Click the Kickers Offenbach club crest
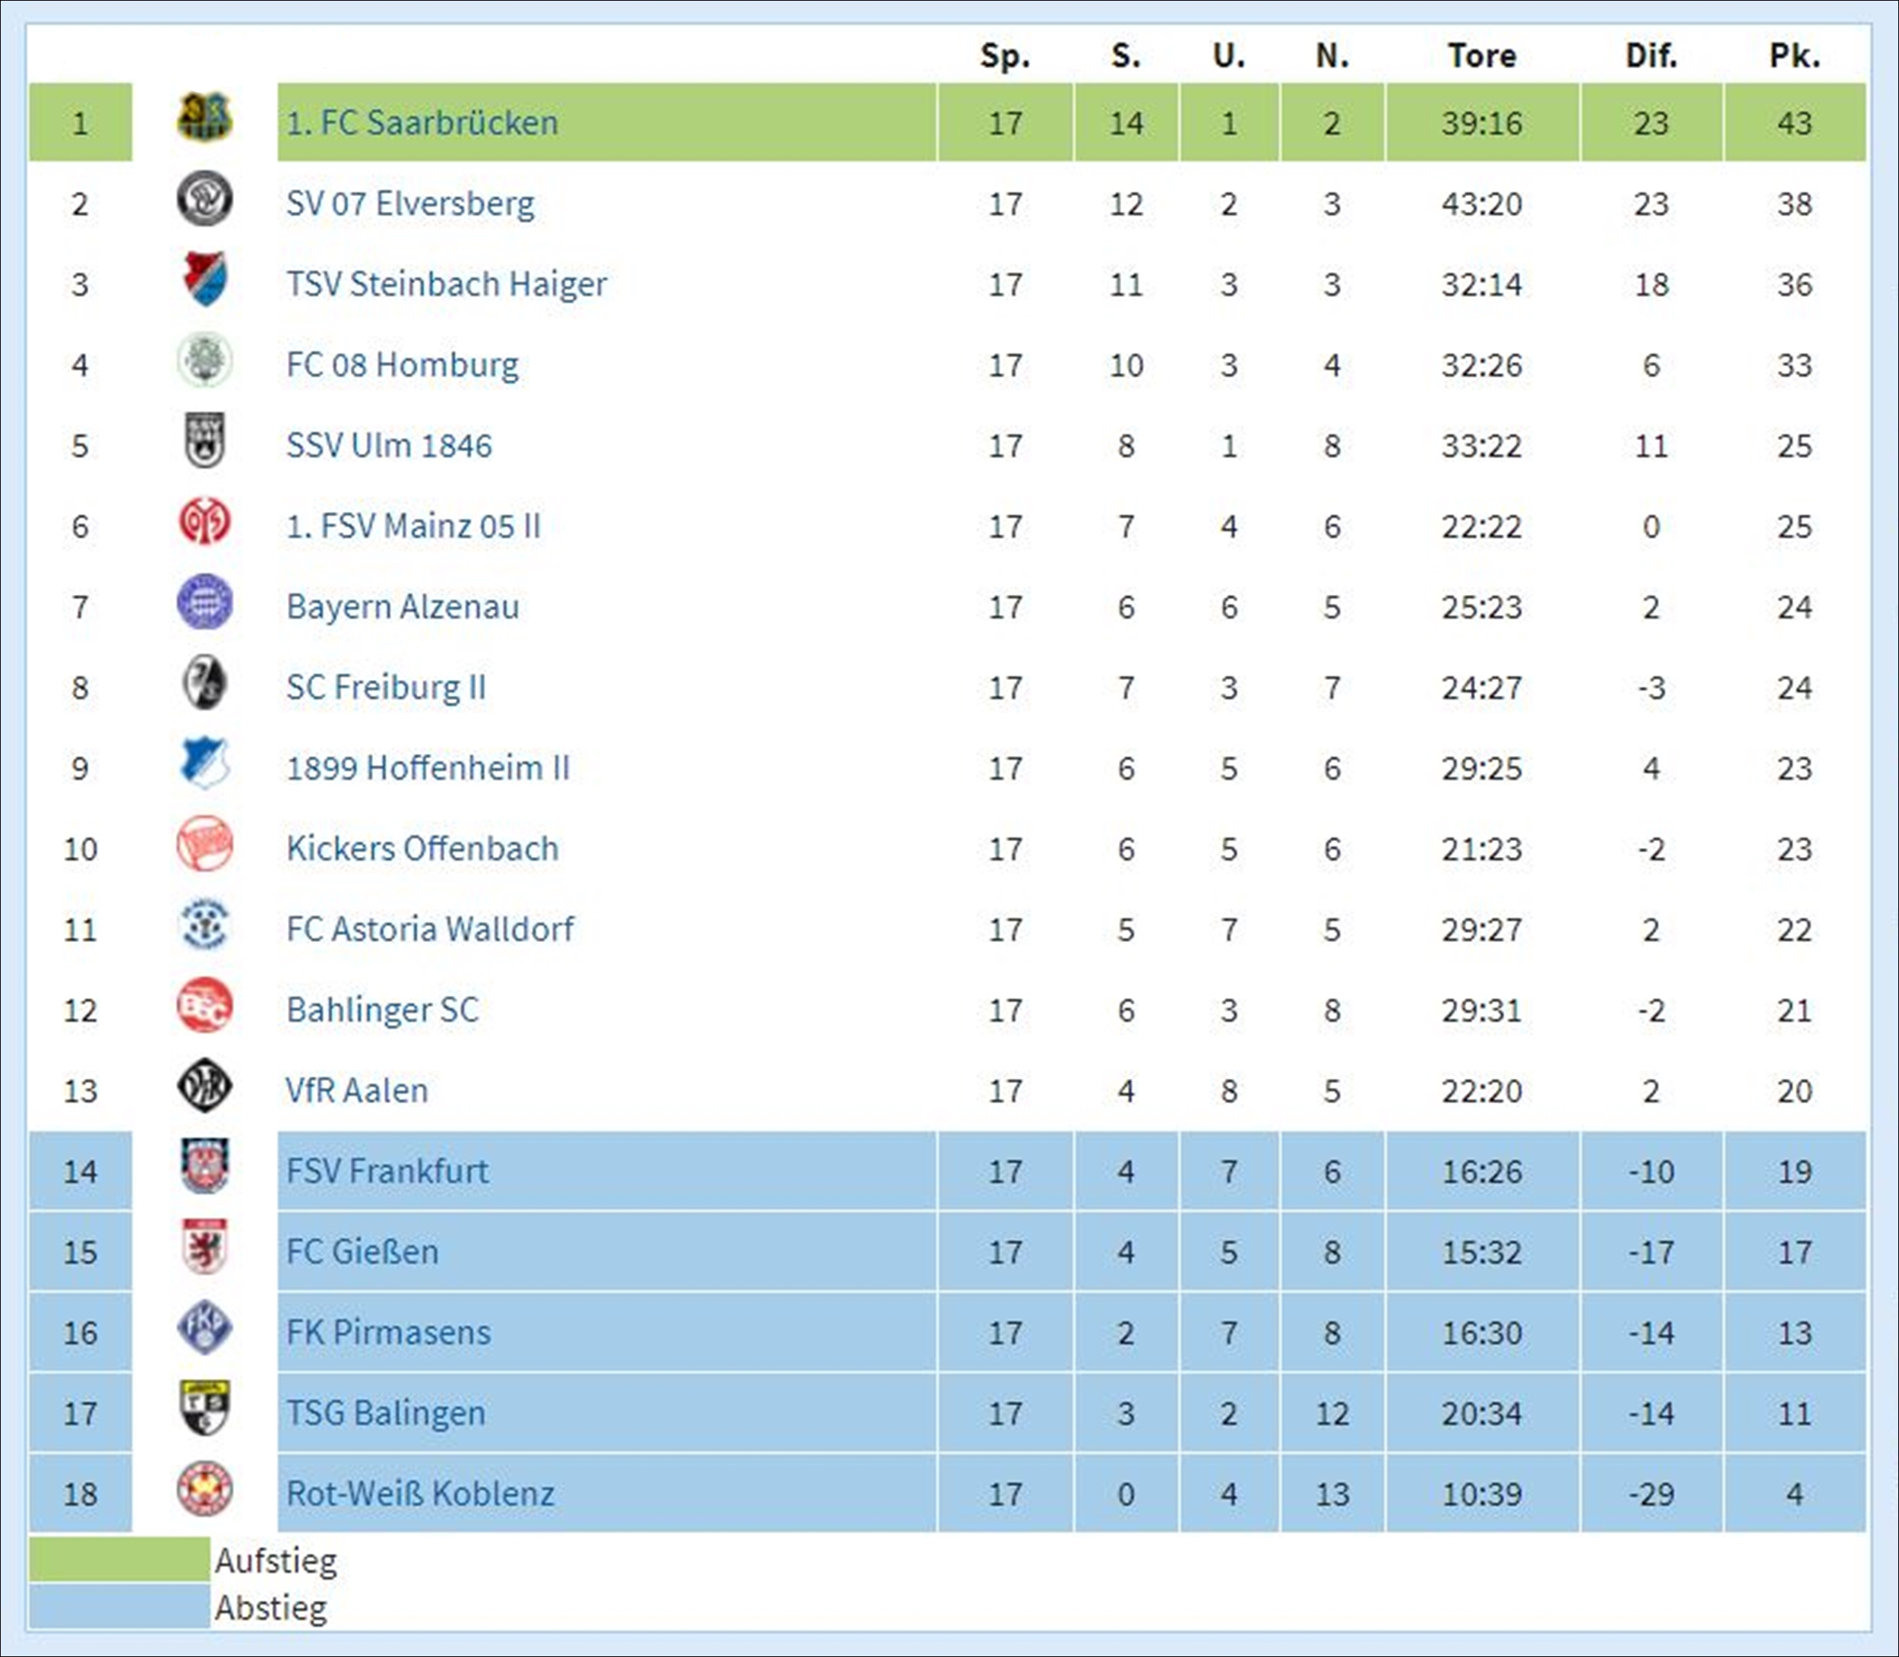Screen dimensions: 1899x1657 tap(204, 844)
